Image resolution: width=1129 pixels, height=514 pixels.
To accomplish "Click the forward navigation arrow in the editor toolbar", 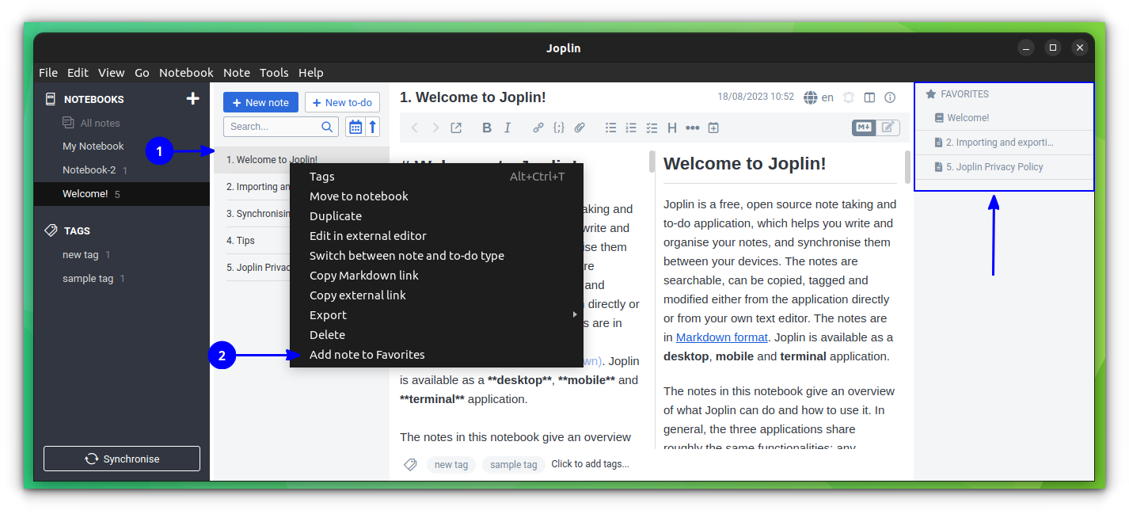I will pos(435,128).
